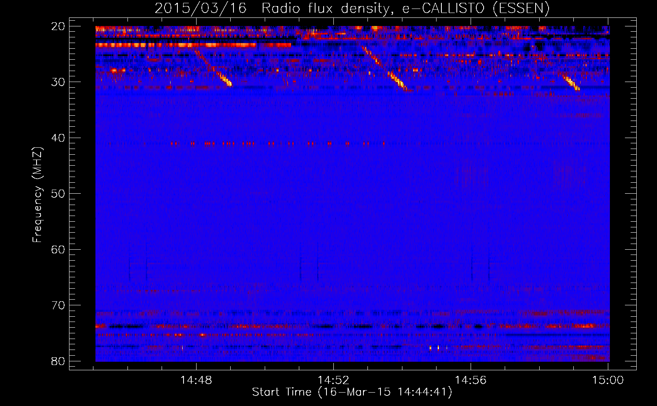Click the "Start Time (16-Mar-15 14:44:41)" axis label
This screenshot has height=406, width=657.
pos(352,392)
